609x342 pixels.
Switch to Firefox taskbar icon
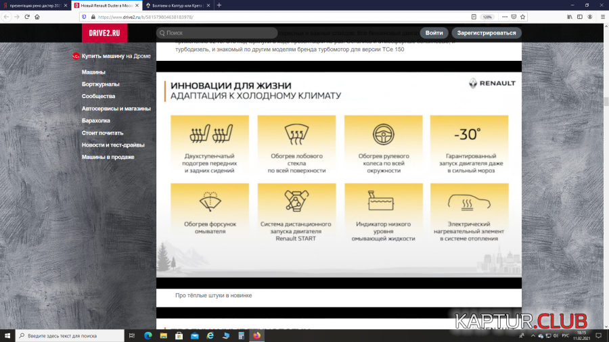(256, 336)
